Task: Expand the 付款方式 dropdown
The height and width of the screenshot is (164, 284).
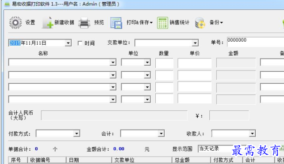Action: point(77,134)
